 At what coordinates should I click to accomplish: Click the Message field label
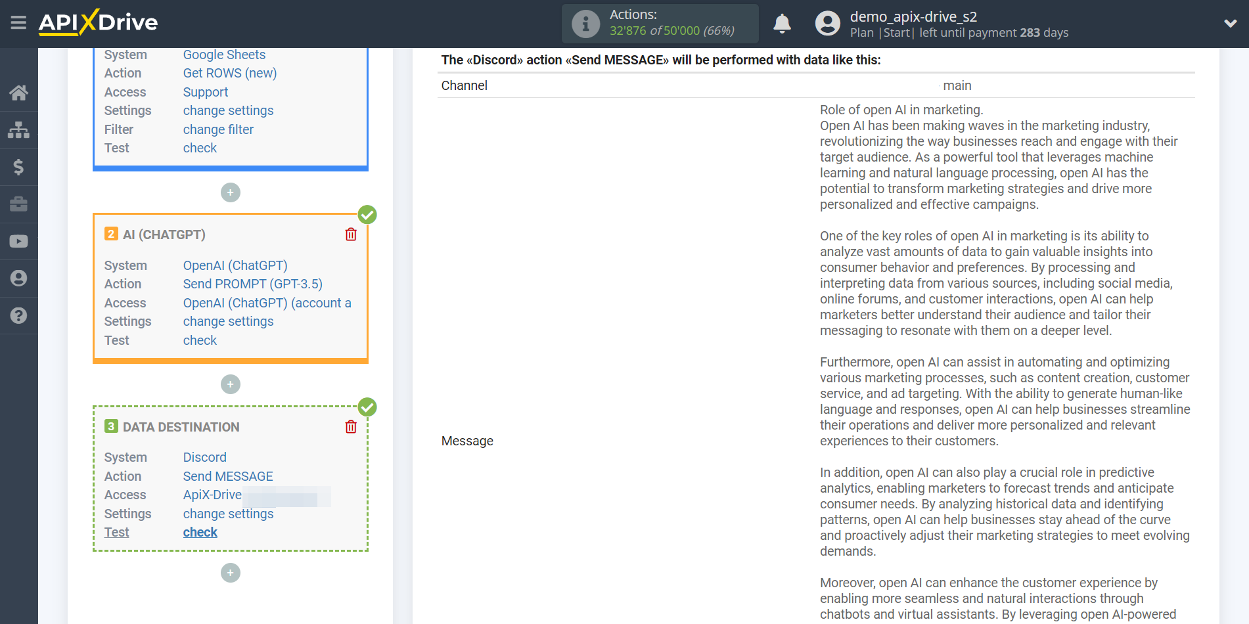coord(467,441)
